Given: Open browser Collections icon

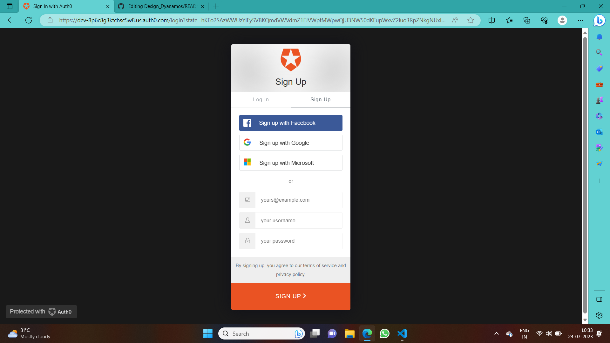Looking at the screenshot, I should click(x=527, y=20).
